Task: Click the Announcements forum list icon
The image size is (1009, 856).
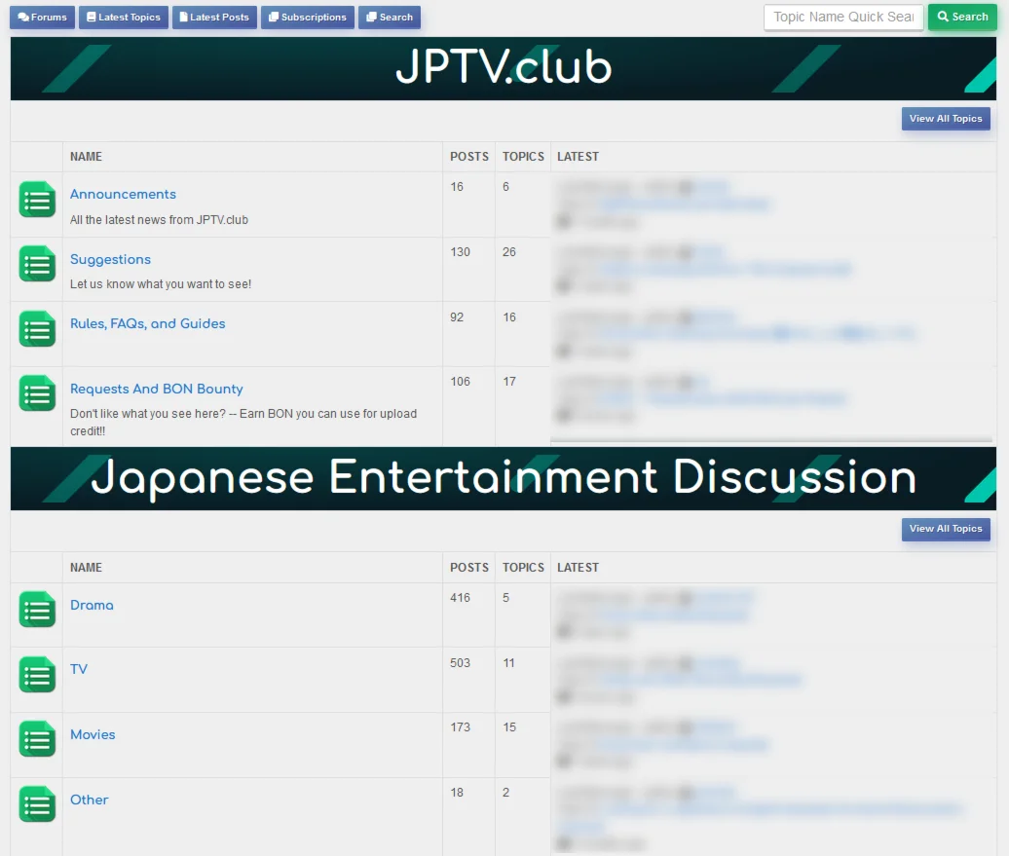Action: (x=37, y=200)
